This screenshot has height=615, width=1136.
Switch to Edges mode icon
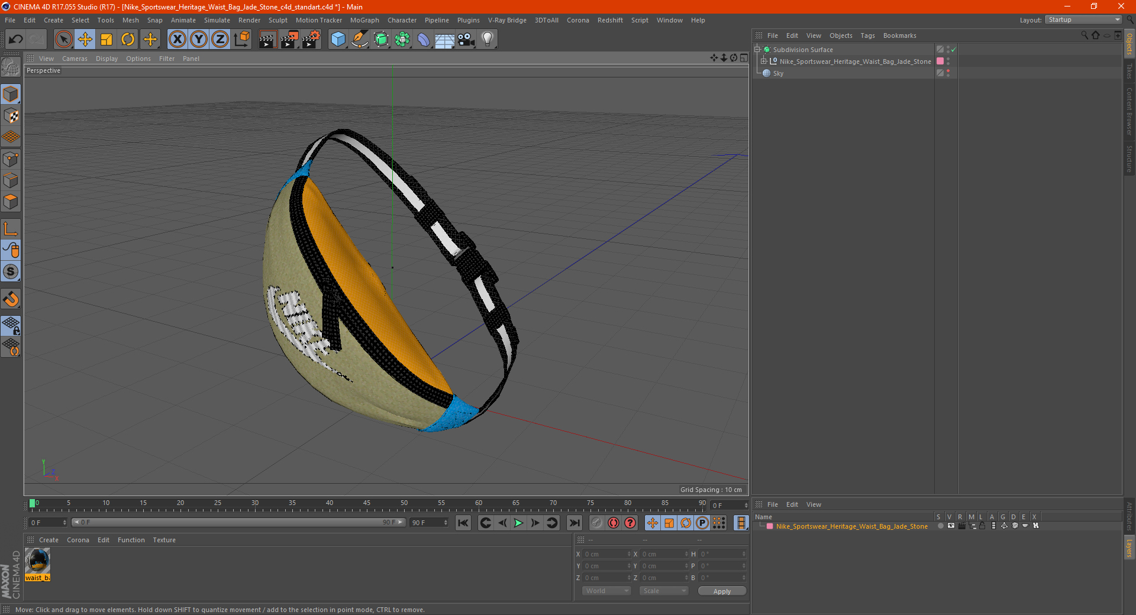[11, 180]
